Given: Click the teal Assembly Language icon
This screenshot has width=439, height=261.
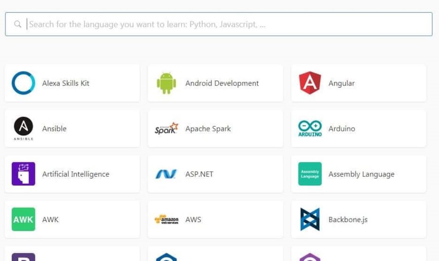Looking at the screenshot, I should pos(310,174).
